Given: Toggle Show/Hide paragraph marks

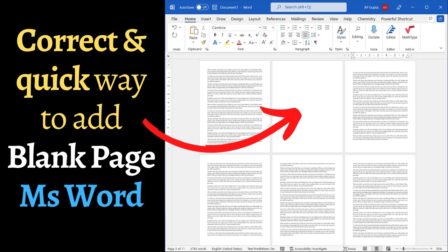Looking at the screenshot, I should (316, 42).
